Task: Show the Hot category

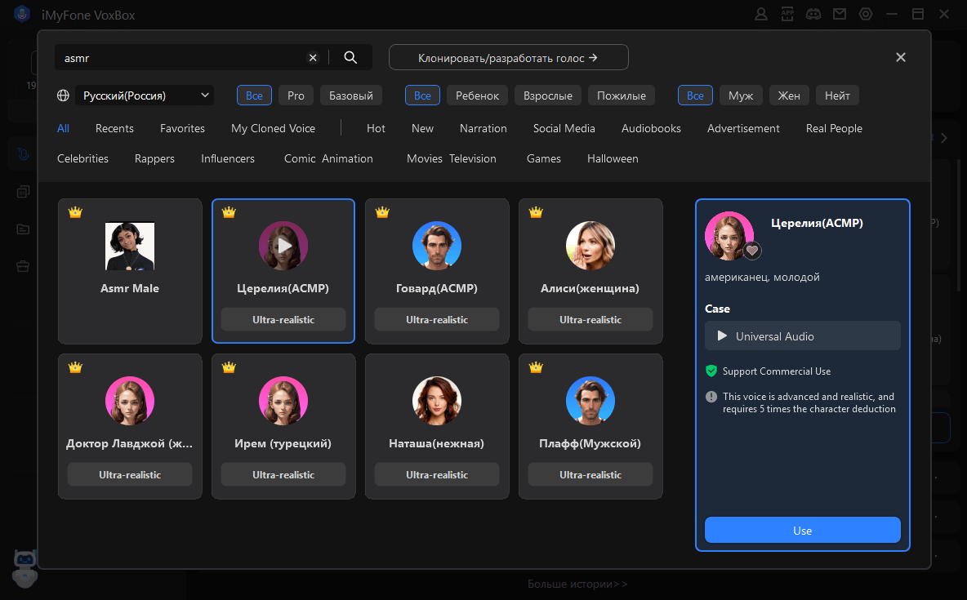Action: (376, 128)
